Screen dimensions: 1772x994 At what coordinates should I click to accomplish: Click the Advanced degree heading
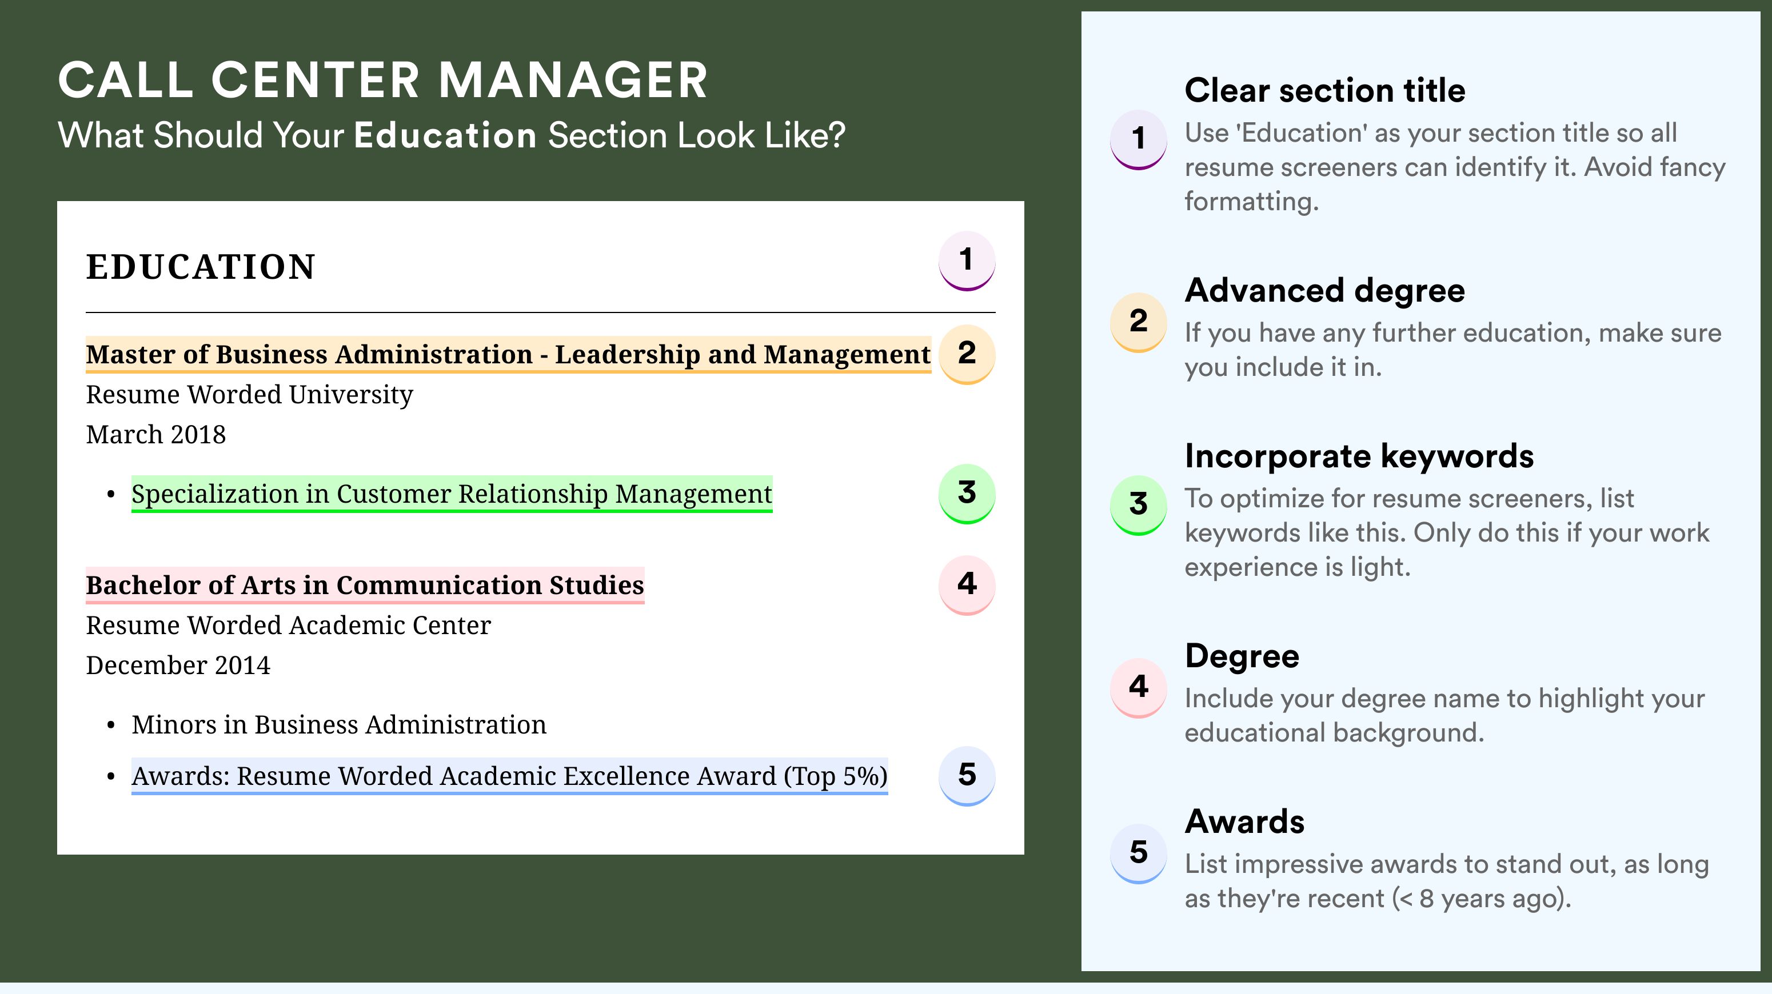(x=1325, y=291)
